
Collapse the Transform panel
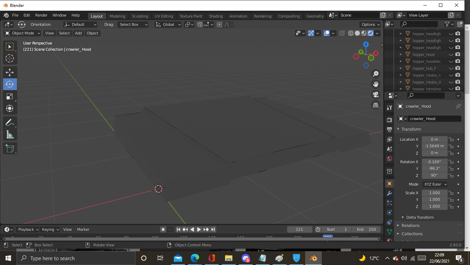click(x=411, y=129)
